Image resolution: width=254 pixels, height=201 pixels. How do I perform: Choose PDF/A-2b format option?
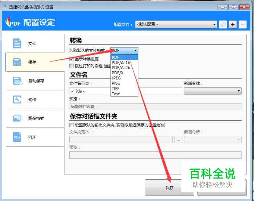click(124, 68)
